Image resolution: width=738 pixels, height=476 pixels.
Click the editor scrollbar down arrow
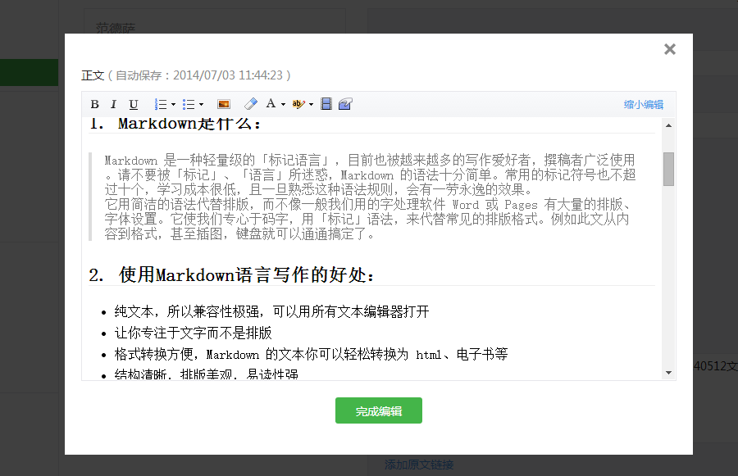[x=668, y=373]
